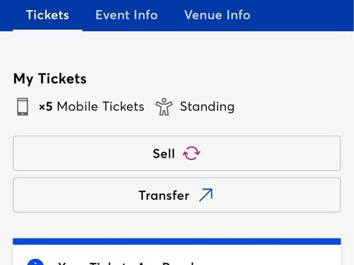354x265 pixels.
Task: Click the blue bar atop the notice card
Action: click(x=177, y=241)
